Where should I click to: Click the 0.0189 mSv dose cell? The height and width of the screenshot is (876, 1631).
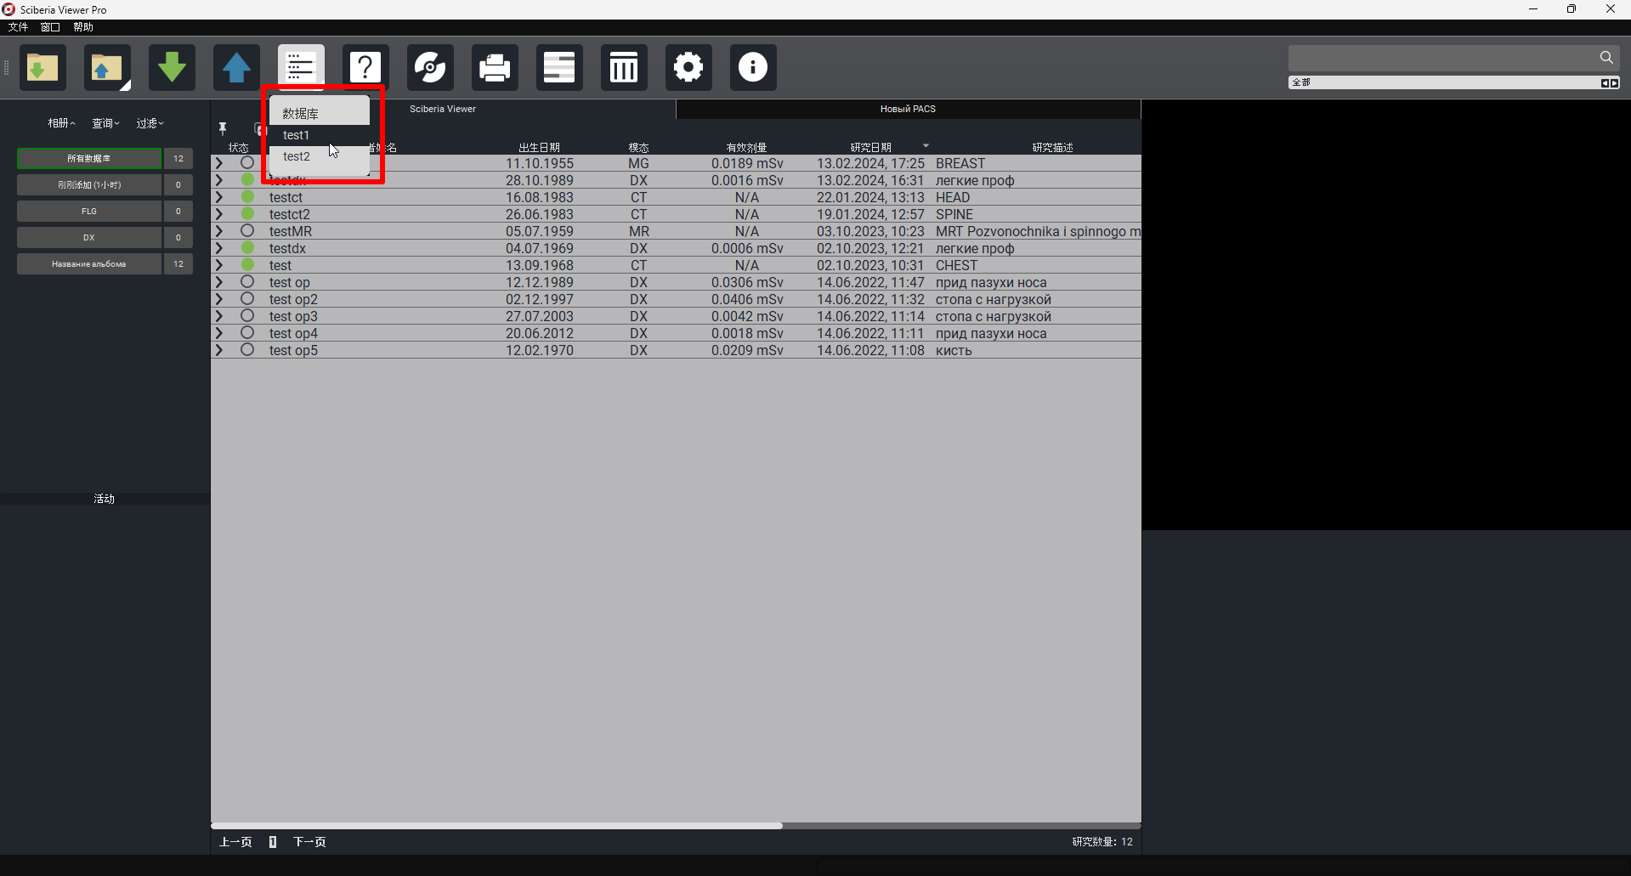[747, 163]
